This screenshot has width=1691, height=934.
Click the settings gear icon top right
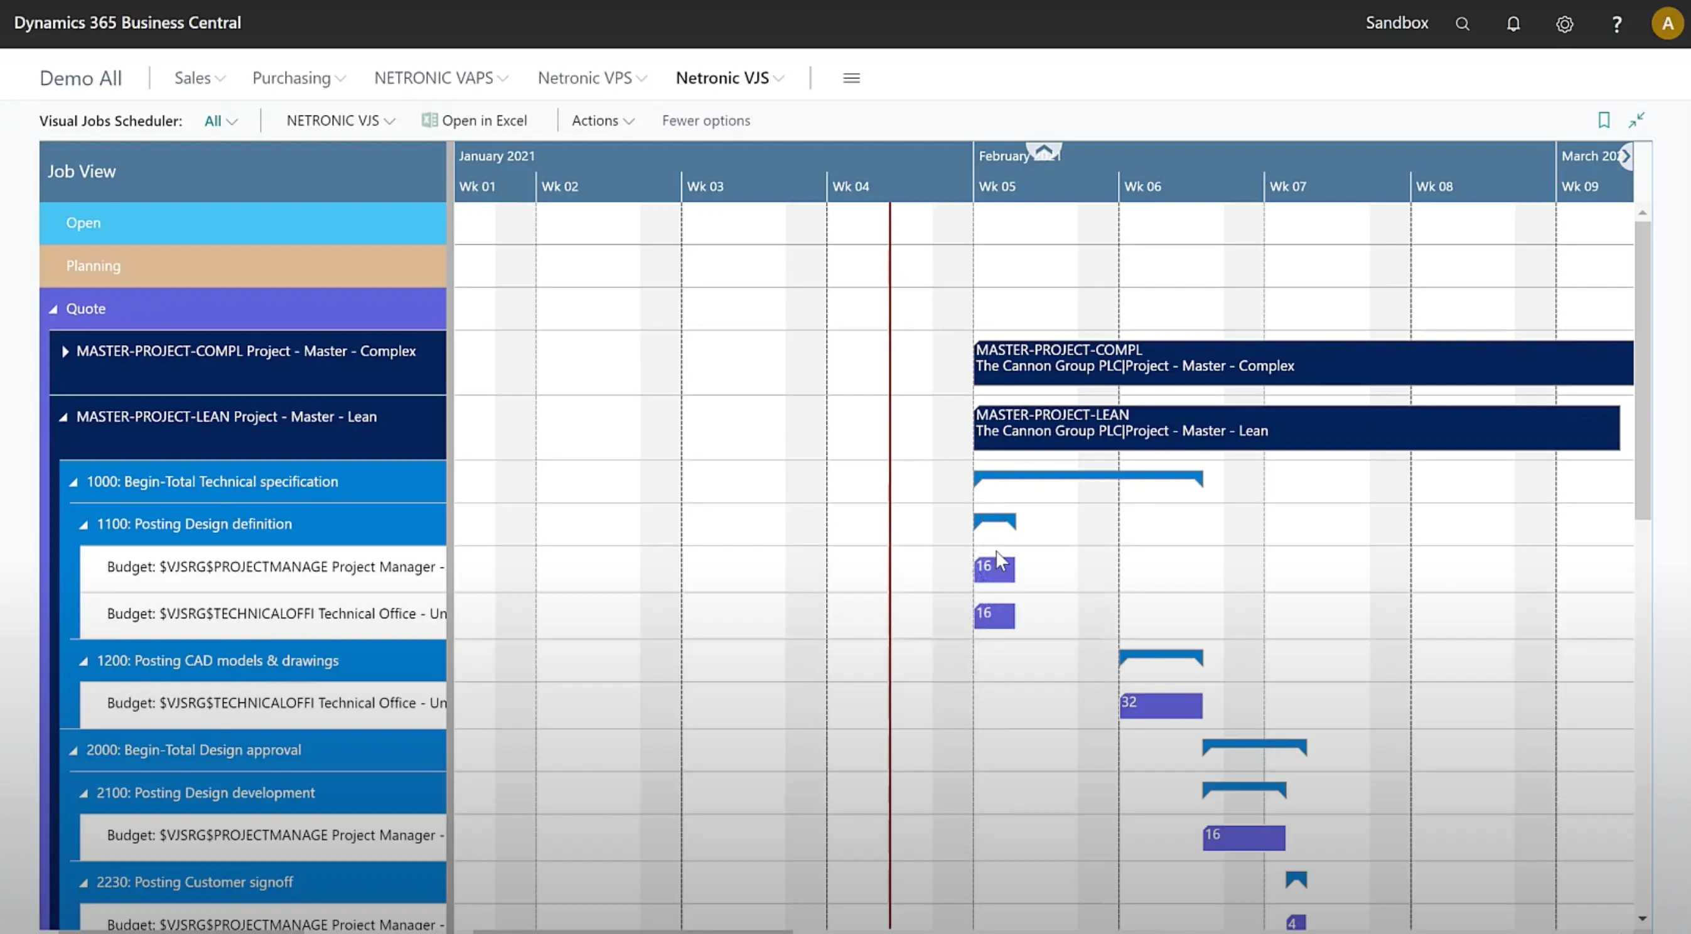tap(1564, 23)
